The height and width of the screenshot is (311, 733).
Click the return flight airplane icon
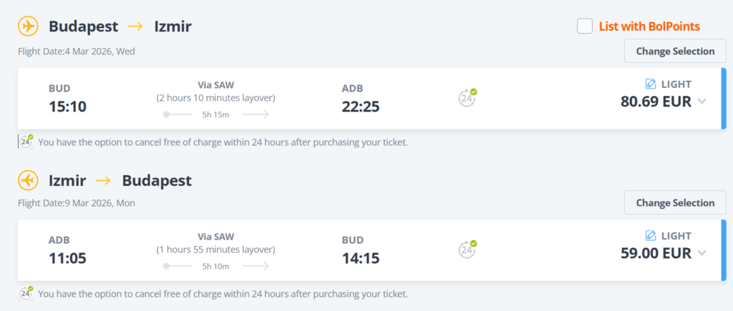28,180
